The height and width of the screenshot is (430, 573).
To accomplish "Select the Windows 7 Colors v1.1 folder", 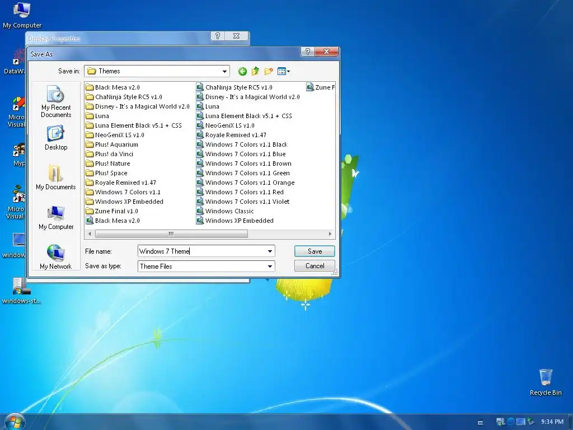I will [x=123, y=192].
